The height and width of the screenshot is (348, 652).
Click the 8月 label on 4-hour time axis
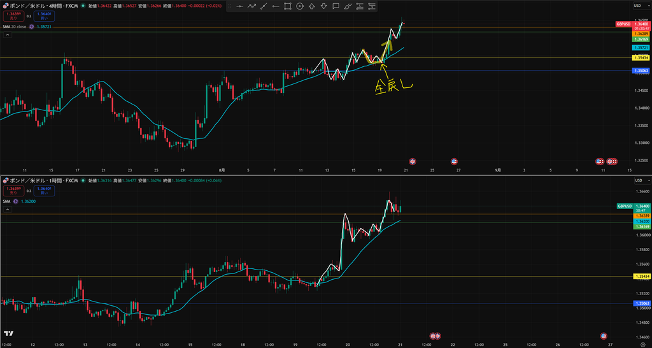tap(222, 170)
